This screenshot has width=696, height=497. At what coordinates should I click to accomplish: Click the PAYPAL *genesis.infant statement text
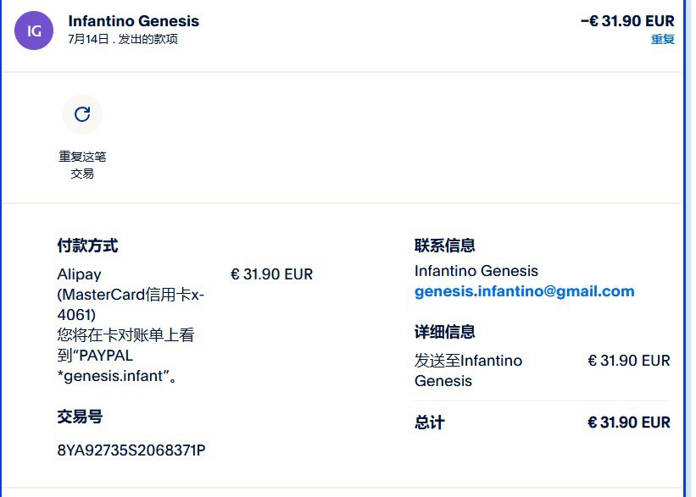point(110,366)
